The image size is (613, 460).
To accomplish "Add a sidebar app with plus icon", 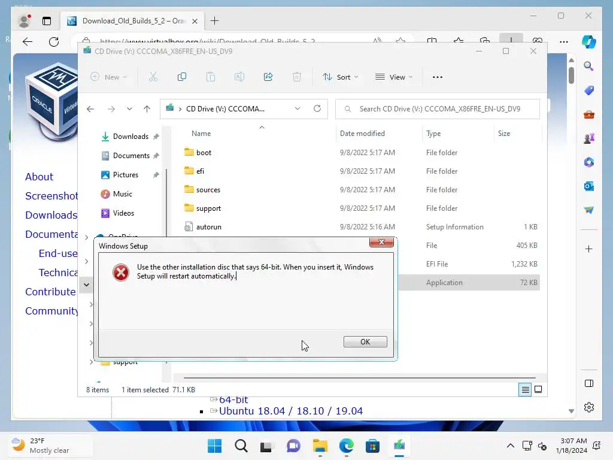I will click(589, 249).
